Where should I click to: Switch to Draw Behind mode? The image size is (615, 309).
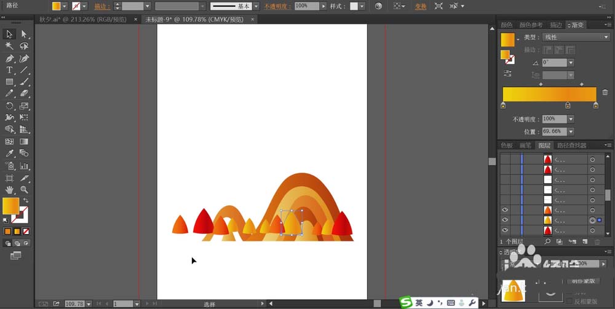point(17,243)
